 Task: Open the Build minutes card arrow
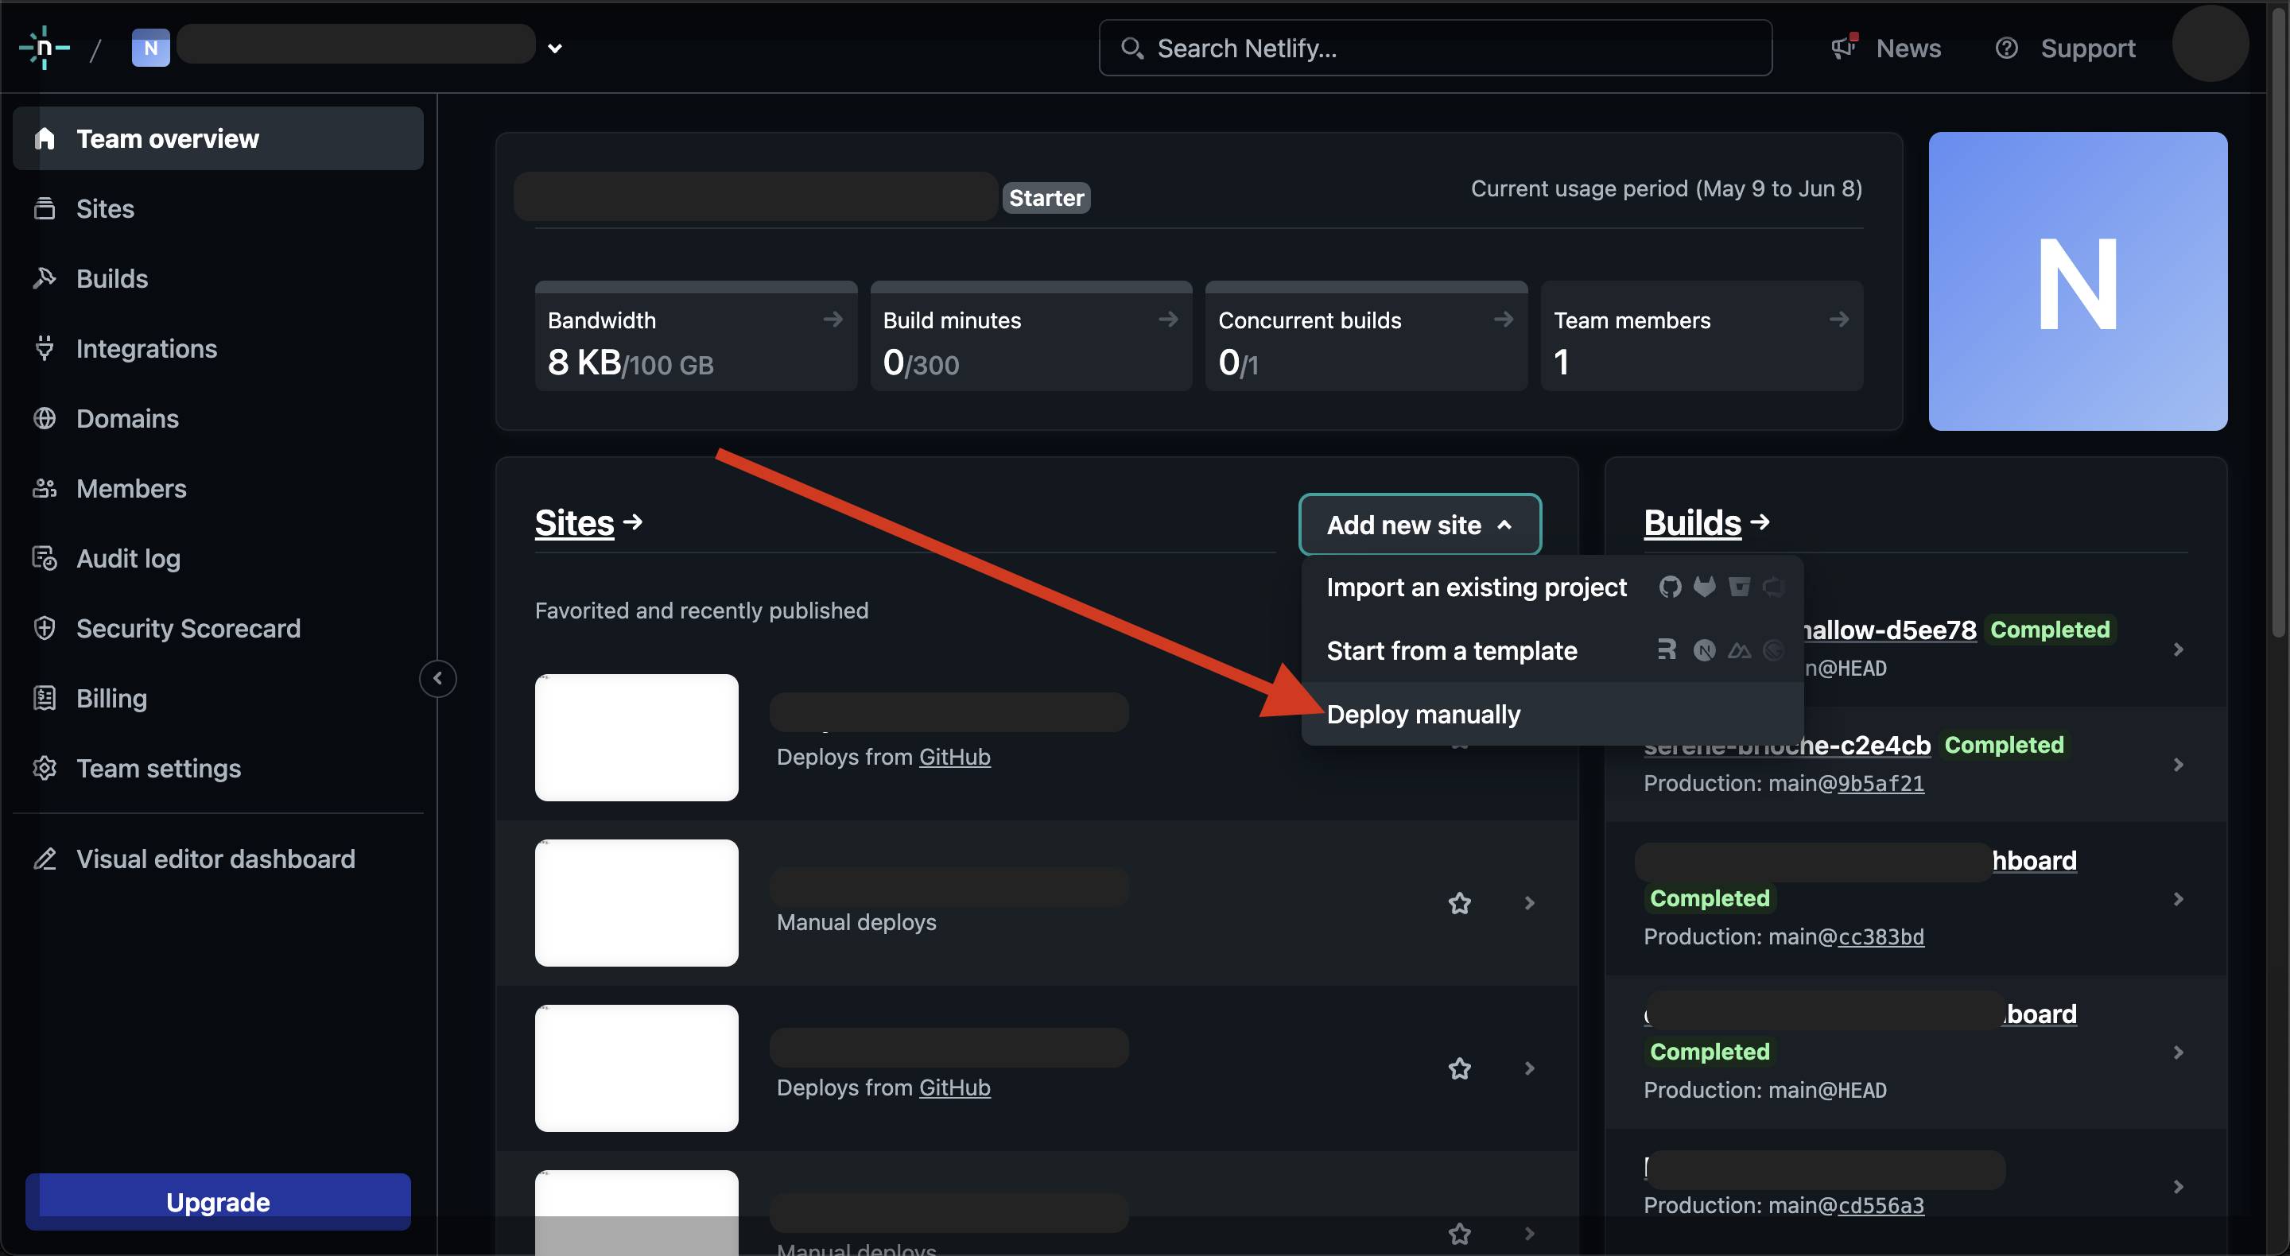(x=1168, y=319)
